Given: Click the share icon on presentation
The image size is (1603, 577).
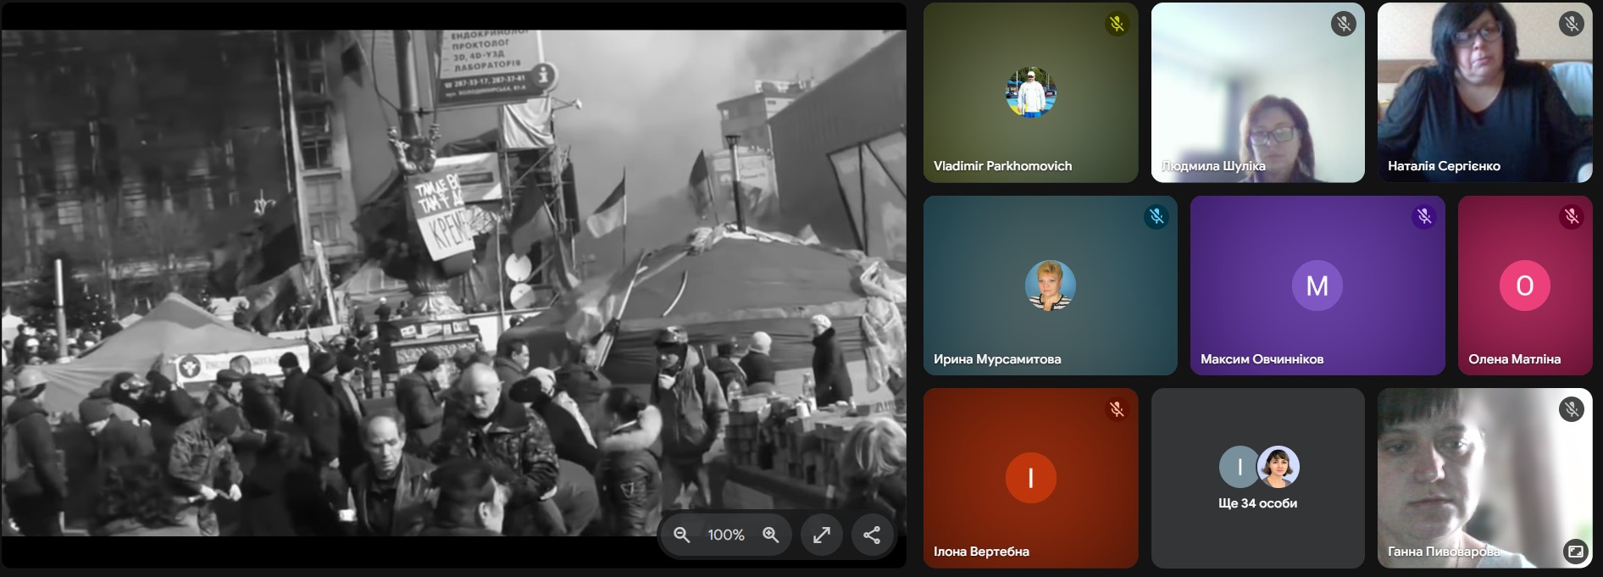Looking at the screenshot, I should pyautogui.click(x=871, y=535).
